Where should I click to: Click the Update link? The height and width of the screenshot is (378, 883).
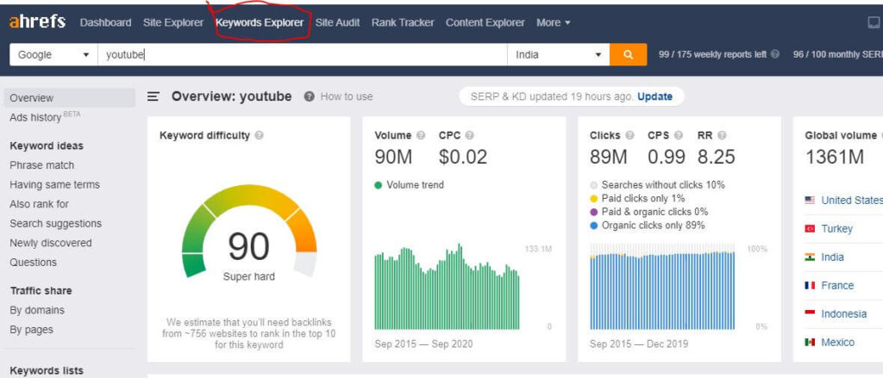click(x=655, y=96)
